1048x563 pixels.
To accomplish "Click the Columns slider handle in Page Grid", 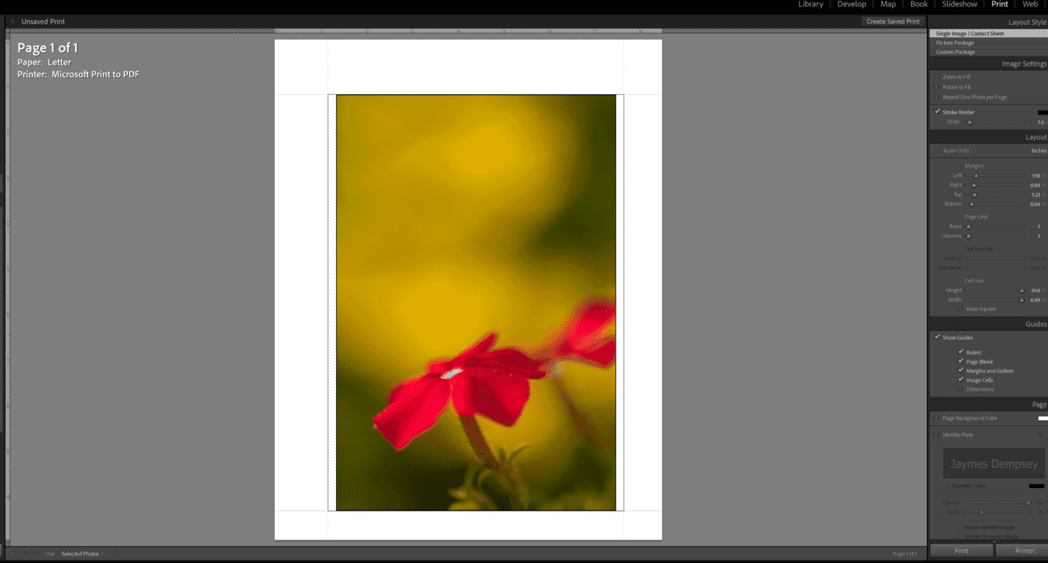I will pos(968,236).
